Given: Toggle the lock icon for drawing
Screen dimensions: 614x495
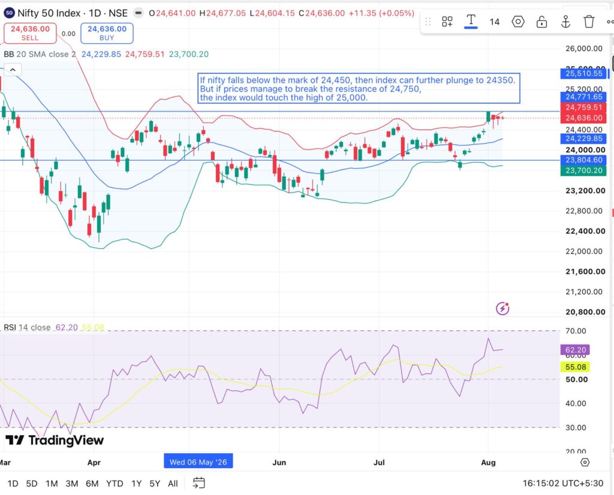Looking at the screenshot, I should (x=541, y=22).
